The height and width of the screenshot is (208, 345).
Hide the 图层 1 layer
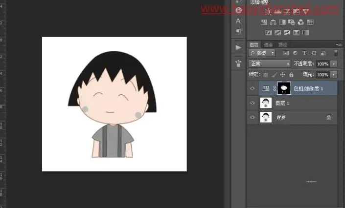pos(253,103)
